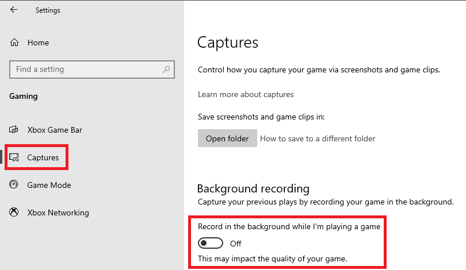Image resolution: width=466 pixels, height=270 pixels.
Task: Open the Learn more about captures link
Action: [x=246, y=94]
